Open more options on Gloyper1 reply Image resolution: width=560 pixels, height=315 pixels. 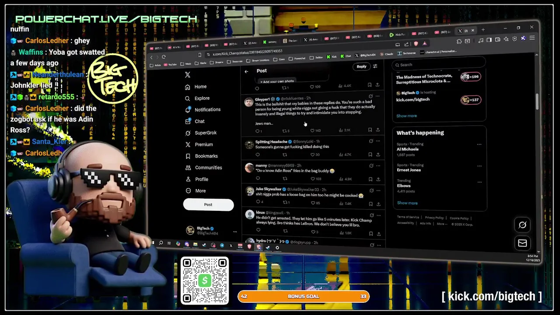(x=378, y=96)
